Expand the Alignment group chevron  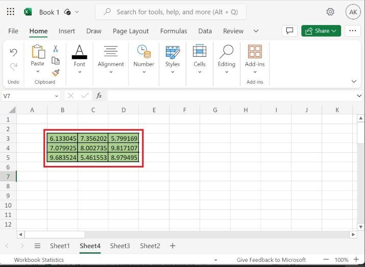click(111, 72)
